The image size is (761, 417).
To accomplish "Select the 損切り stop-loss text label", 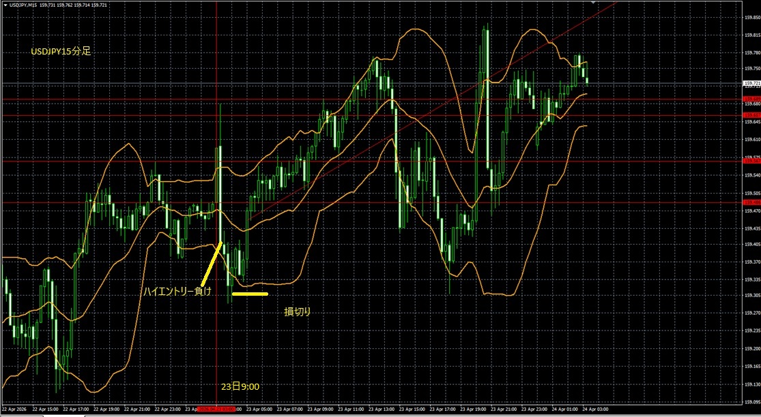I will [x=298, y=311].
